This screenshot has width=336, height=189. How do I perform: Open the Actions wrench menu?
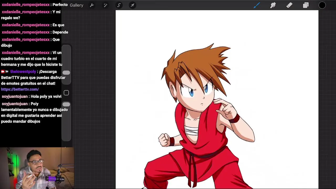(92, 5)
